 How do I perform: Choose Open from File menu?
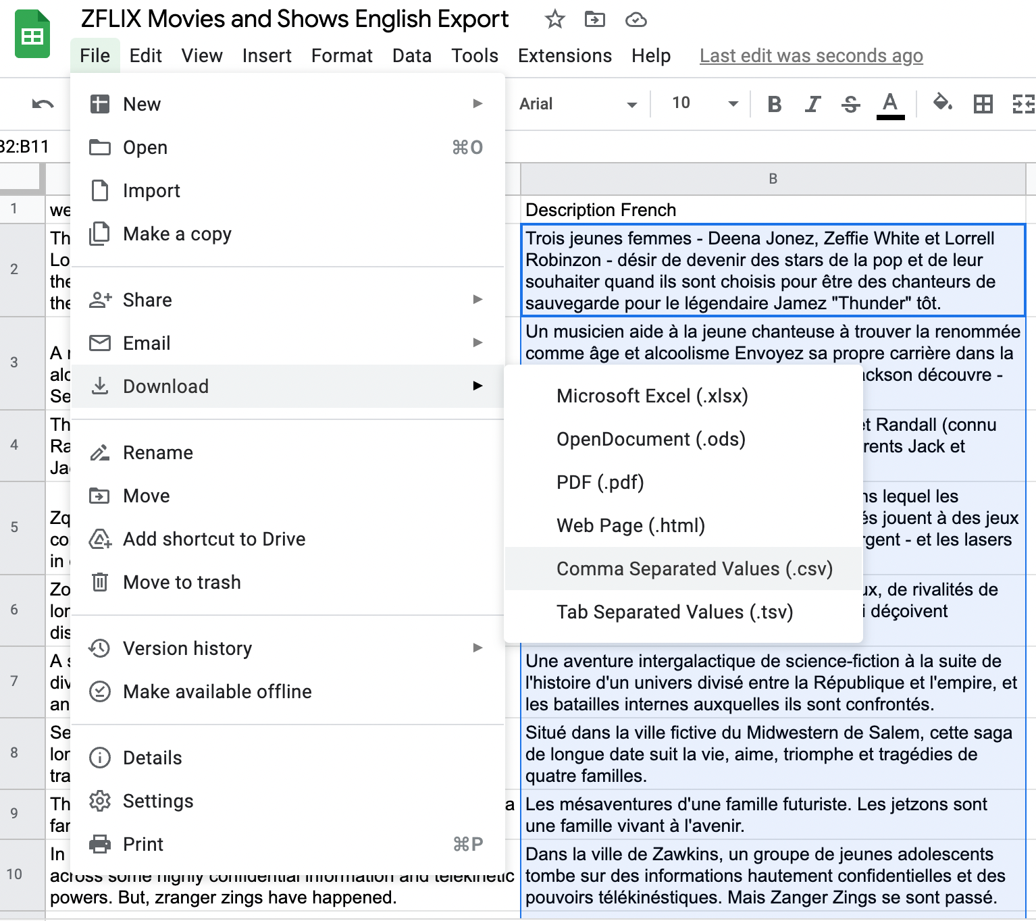pyautogui.click(x=287, y=147)
